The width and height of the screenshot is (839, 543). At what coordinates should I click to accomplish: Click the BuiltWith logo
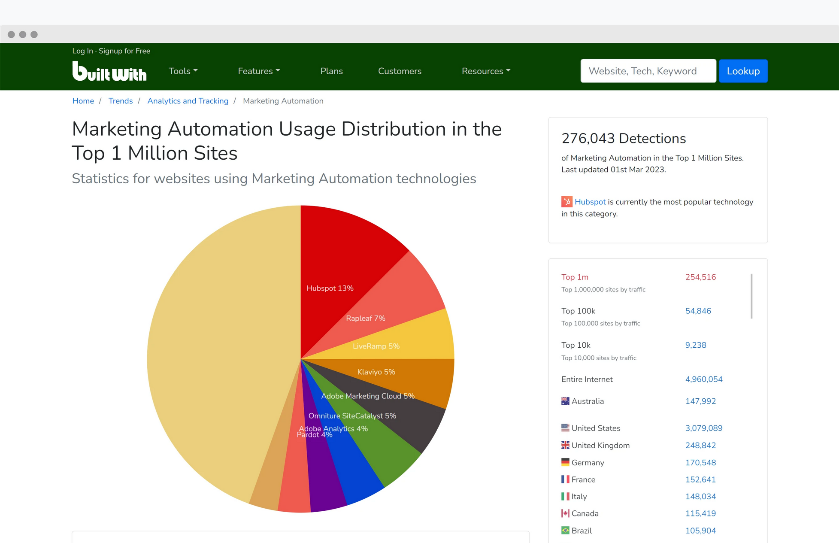109,71
